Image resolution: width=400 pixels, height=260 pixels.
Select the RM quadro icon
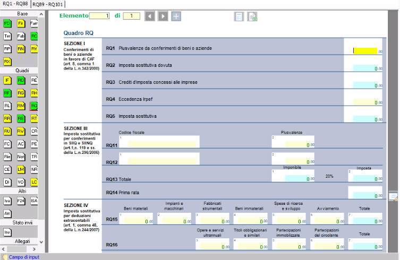[x=21, y=106]
